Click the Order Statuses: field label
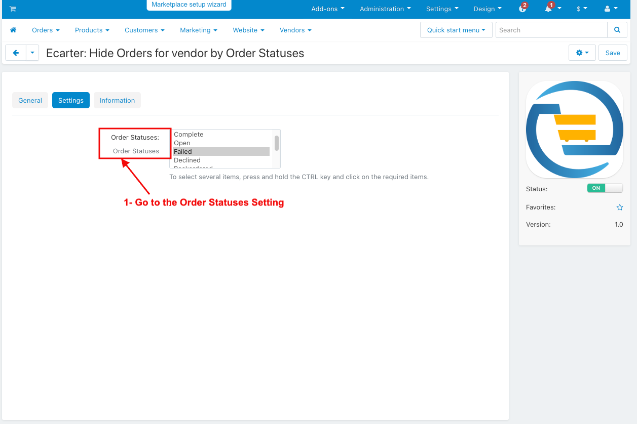Screen dimensions: 637x424 coord(135,137)
